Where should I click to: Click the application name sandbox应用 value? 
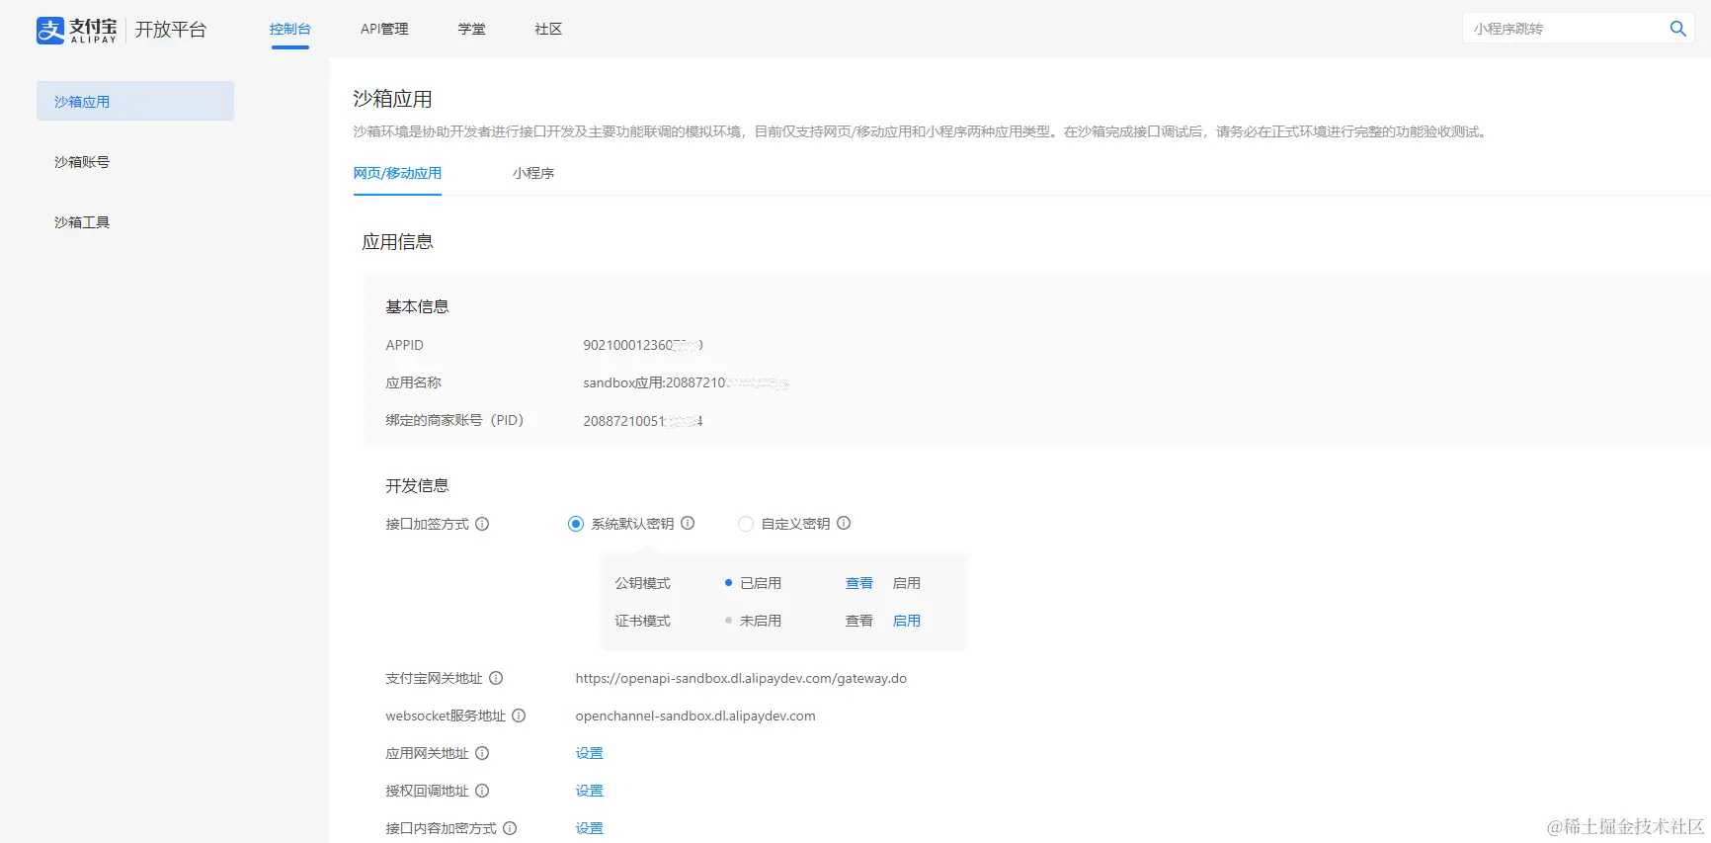point(686,382)
